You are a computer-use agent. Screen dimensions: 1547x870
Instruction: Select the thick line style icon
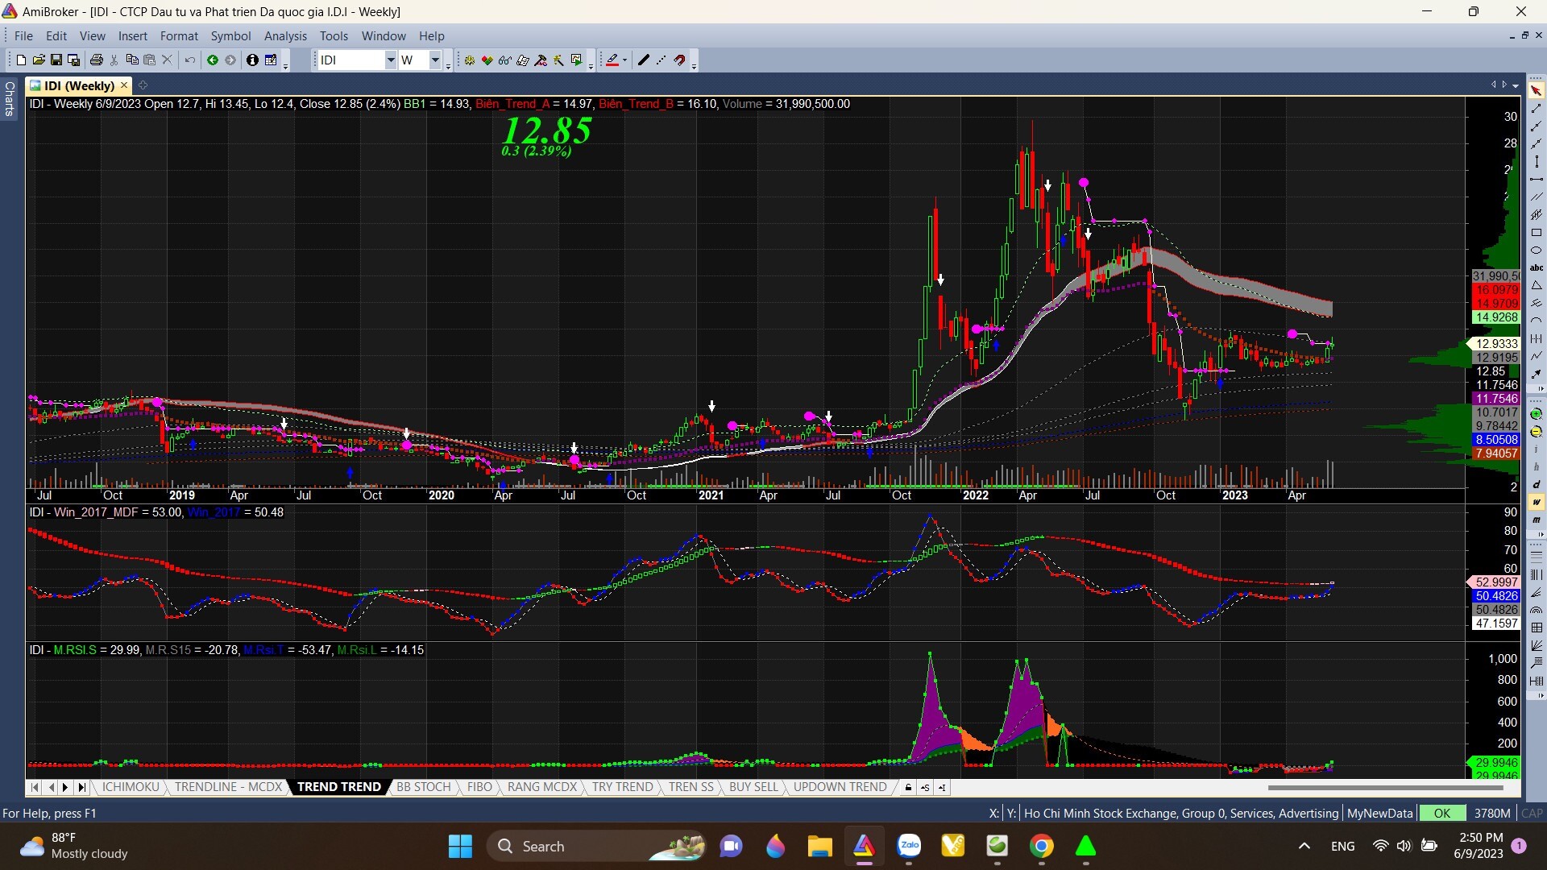point(643,60)
